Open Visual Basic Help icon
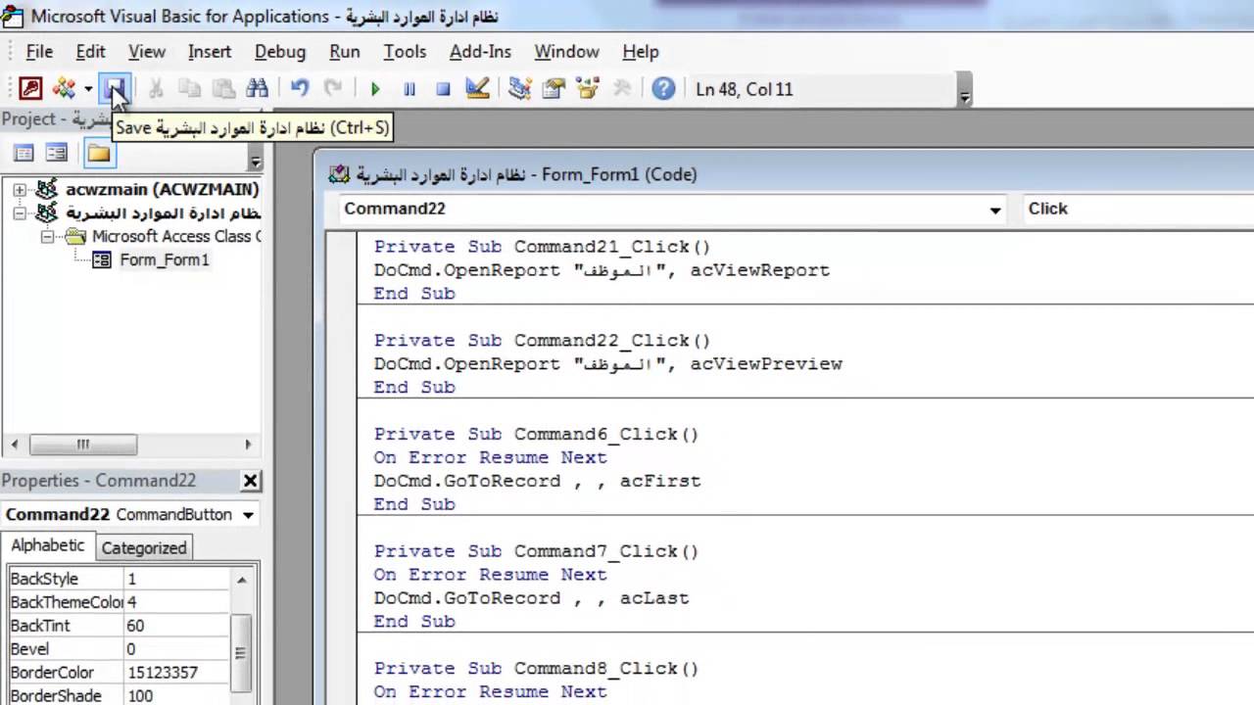The height and width of the screenshot is (705, 1254). click(x=663, y=89)
